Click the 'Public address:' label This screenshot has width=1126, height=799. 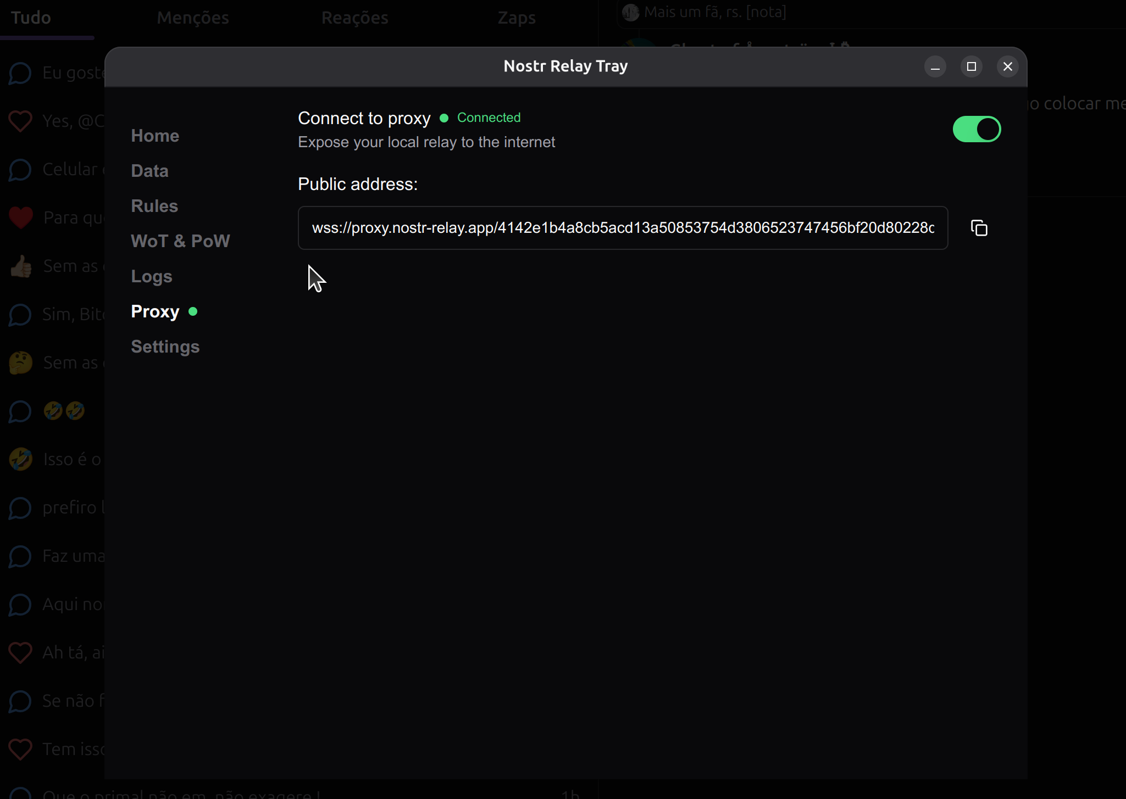pyautogui.click(x=358, y=184)
